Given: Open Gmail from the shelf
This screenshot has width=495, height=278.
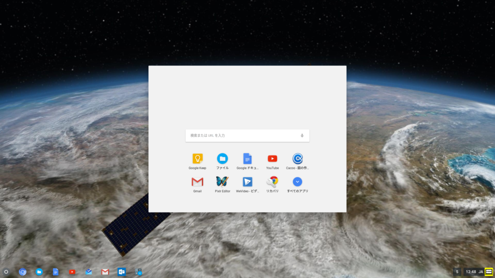Looking at the screenshot, I should pyautogui.click(x=105, y=272).
